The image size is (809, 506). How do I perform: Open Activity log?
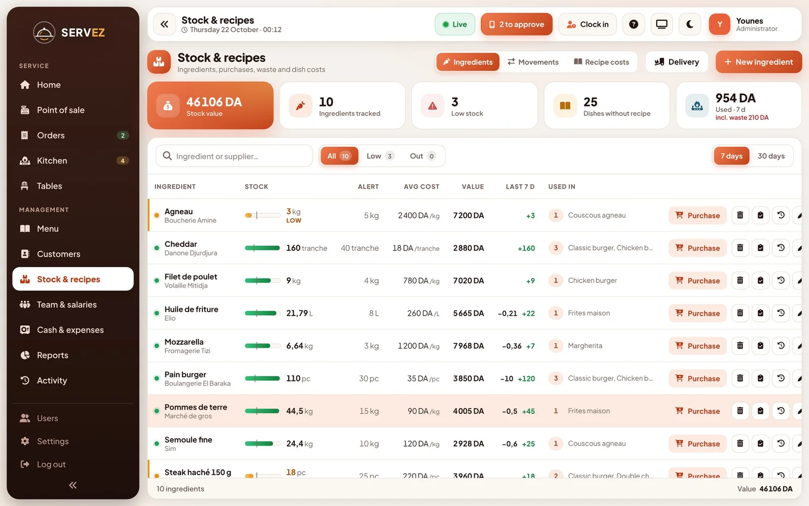click(x=73, y=381)
